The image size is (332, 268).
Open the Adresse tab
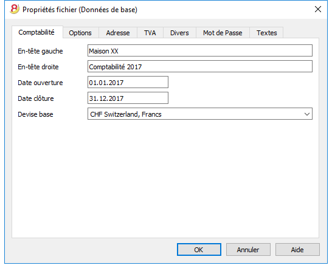[x=118, y=33]
